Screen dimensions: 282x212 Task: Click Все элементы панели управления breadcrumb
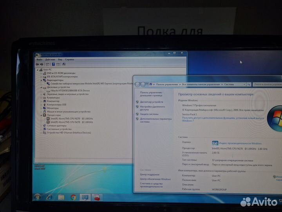pyautogui.click(x=201, y=84)
